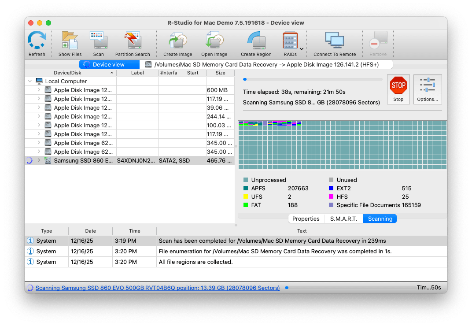Screen dimensions: 472x326
Task: Switch to the S.M.A.R.T. tab
Action: tap(343, 219)
